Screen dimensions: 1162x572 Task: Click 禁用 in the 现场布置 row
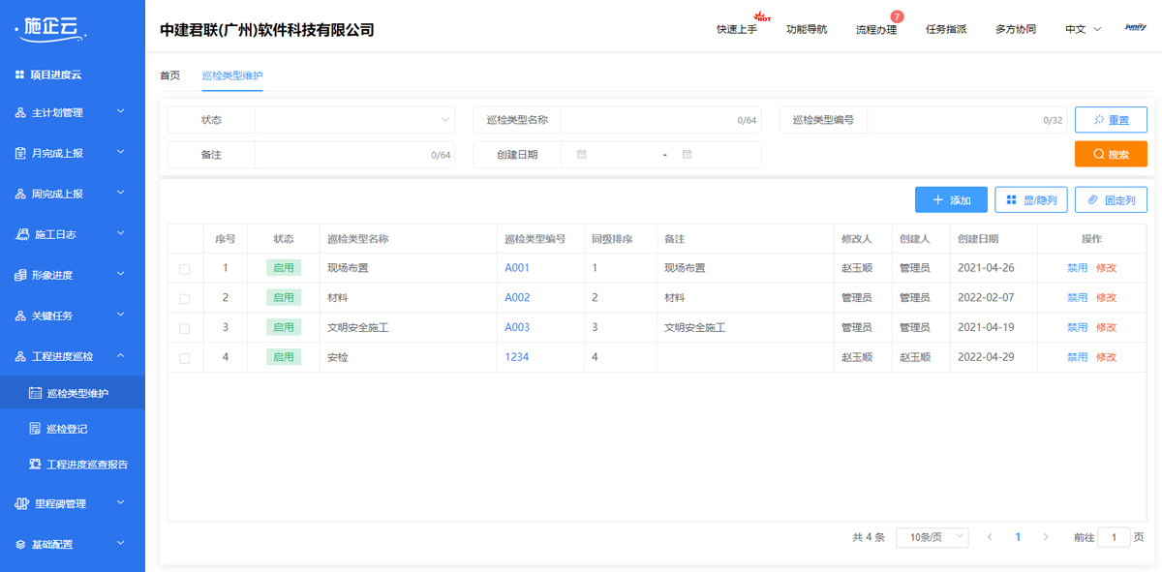pos(1077,268)
